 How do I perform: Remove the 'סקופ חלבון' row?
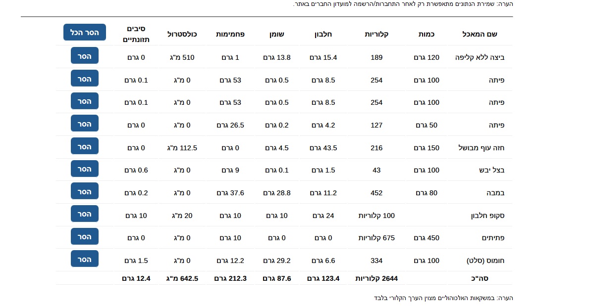(x=84, y=214)
